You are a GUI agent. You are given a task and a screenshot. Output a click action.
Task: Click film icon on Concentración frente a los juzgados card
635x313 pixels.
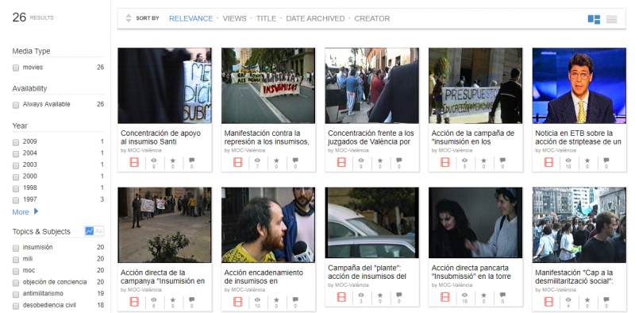[x=341, y=162]
